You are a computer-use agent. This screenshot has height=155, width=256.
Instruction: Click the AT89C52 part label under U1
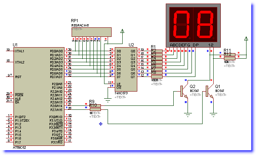pyautogui.click(x=19, y=147)
